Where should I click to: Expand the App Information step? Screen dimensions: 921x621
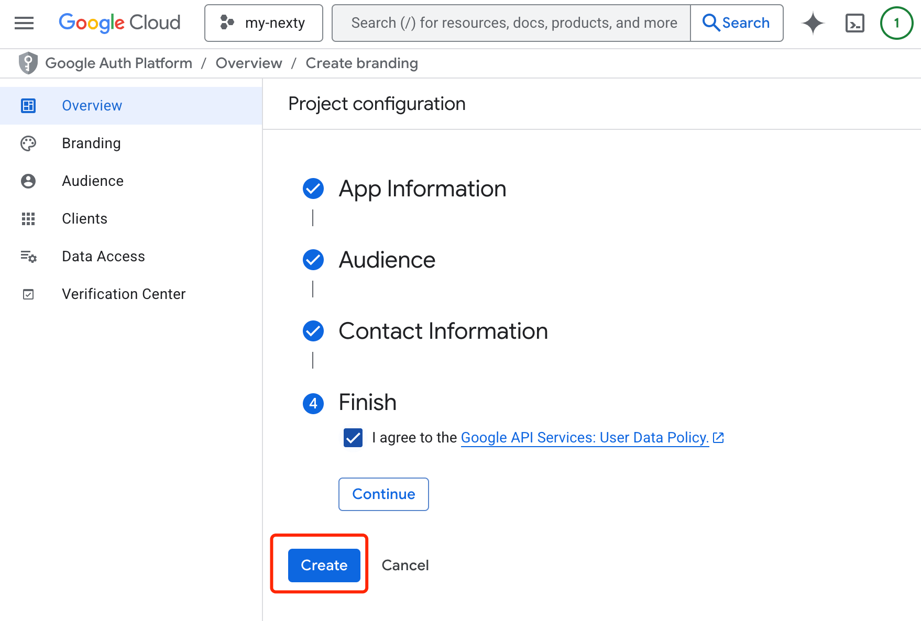422,188
